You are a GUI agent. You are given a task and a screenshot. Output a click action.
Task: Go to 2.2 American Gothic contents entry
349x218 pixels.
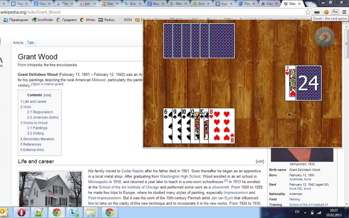(x=43, y=117)
